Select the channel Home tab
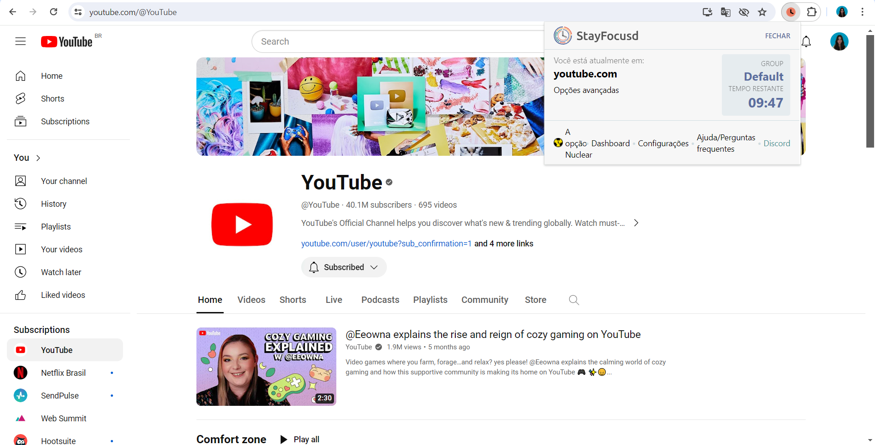This screenshot has height=445, width=875. (210, 300)
